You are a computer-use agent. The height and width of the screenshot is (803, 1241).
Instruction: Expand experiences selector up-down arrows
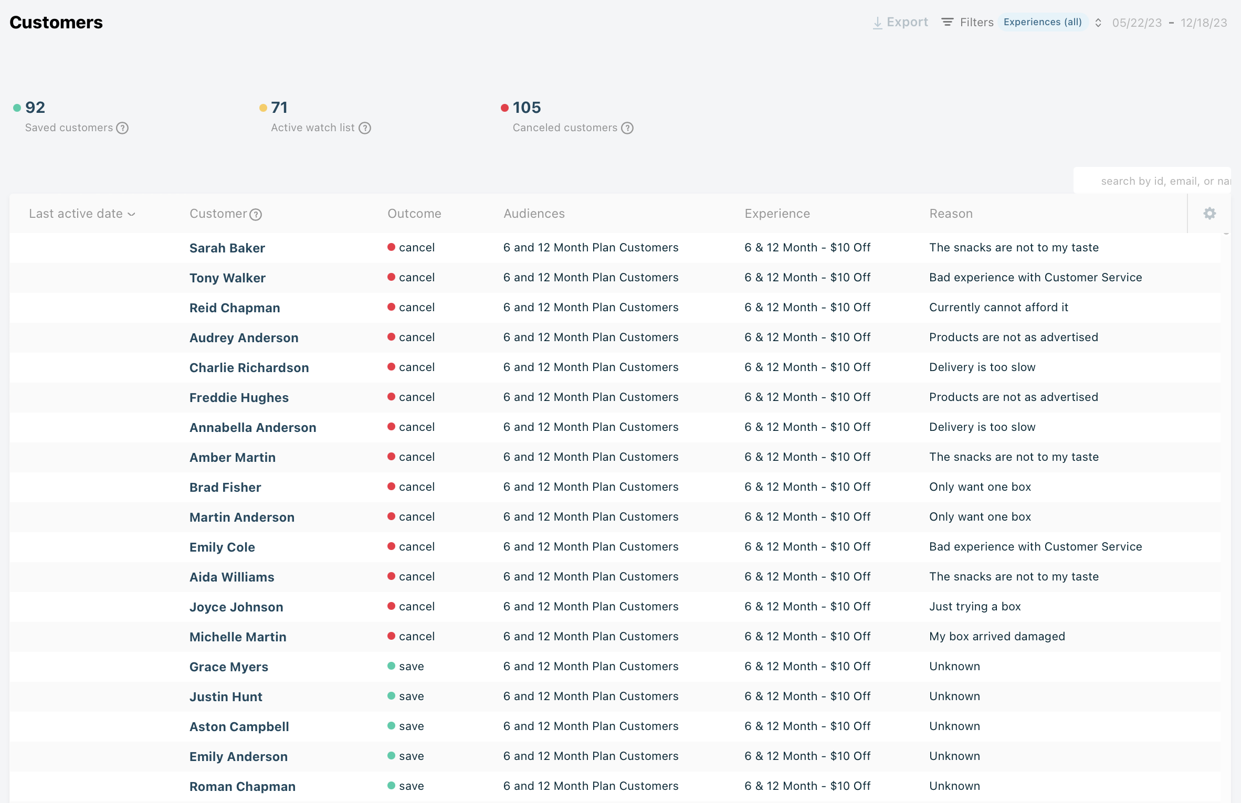pyautogui.click(x=1098, y=23)
